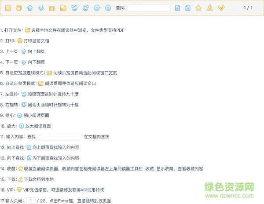This screenshot has width=264, height=204.
Task: Go to previous page using toolbar up arrow
Action: [x=30, y=8]
